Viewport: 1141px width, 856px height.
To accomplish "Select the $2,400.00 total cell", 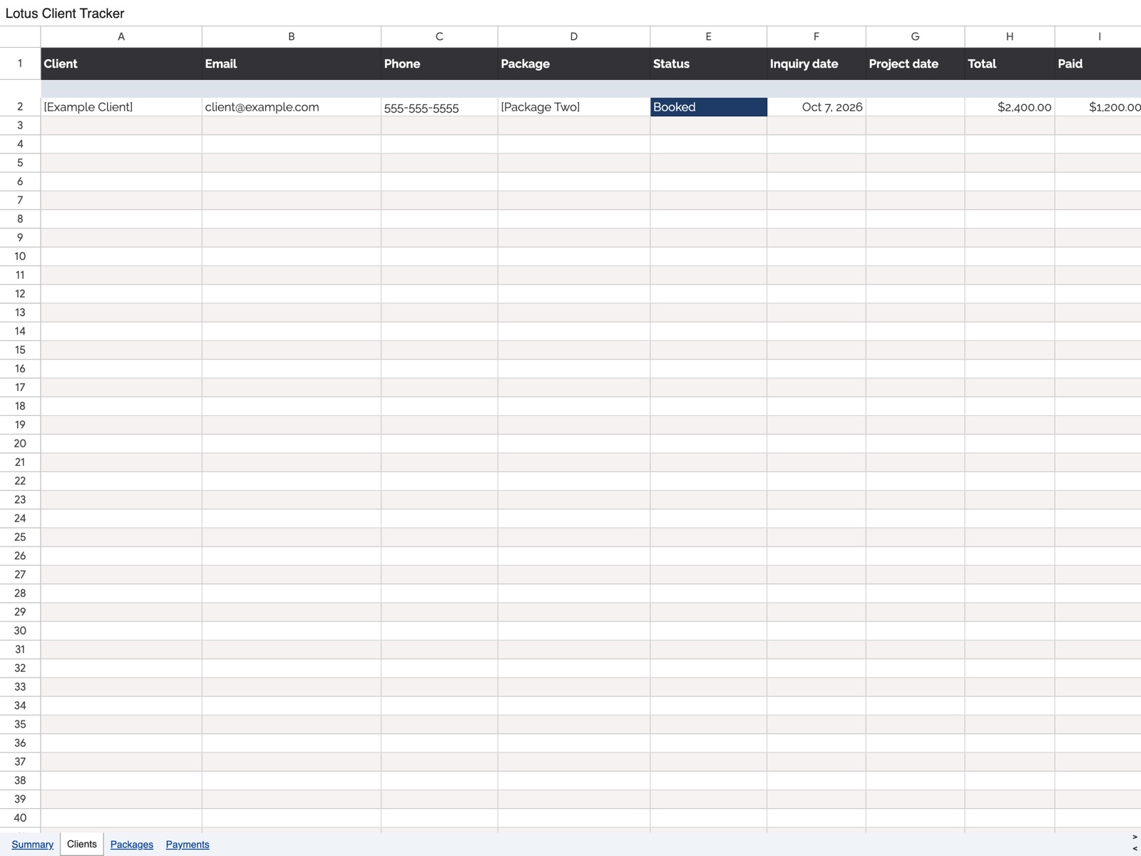I will coord(1010,107).
